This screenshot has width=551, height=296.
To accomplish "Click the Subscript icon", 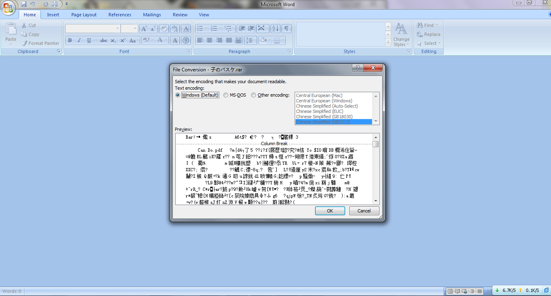I will coord(113,40).
